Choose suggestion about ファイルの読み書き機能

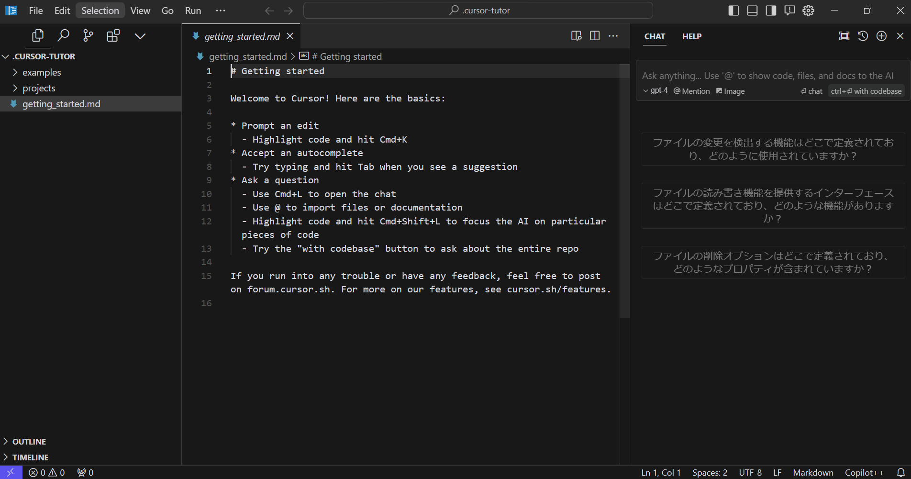click(x=773, y=205)
